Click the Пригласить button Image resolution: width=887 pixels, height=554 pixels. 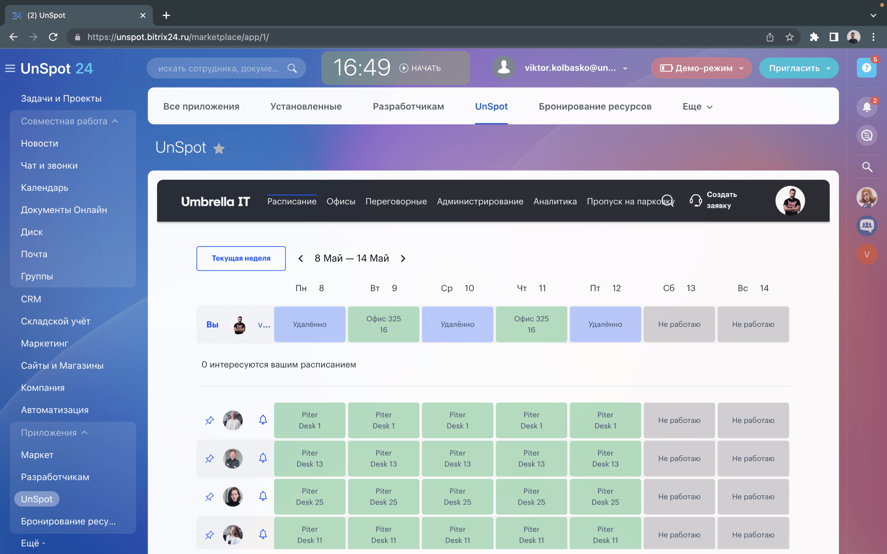(x=794, y=68)
